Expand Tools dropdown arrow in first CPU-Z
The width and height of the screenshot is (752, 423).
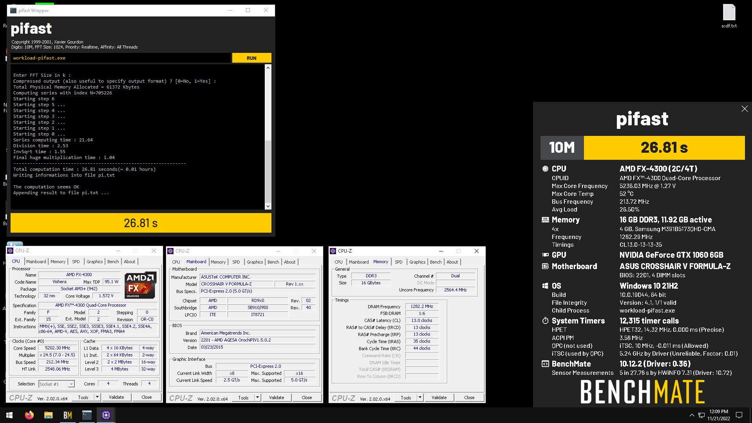97,397
